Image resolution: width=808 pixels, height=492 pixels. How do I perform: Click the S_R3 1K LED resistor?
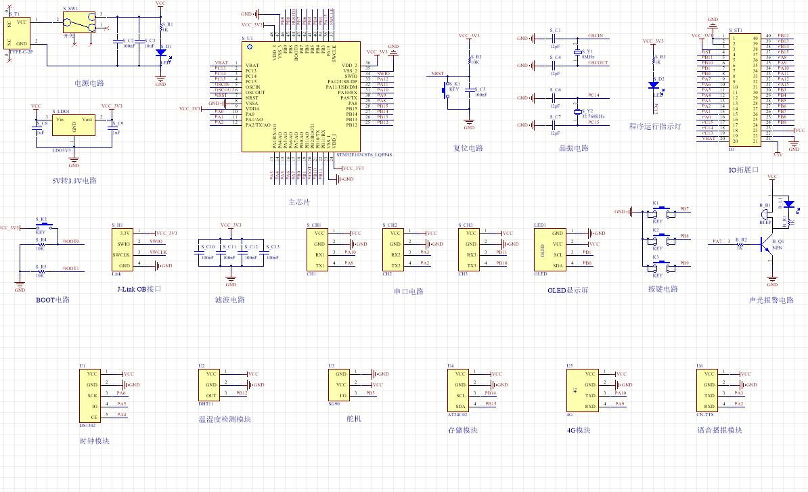(x=654, y=60)
